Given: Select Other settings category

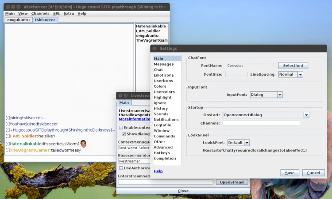Looking at the screenshot, I should point(167,142).
